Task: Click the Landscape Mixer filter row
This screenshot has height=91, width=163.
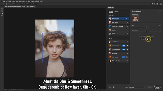Action: [x=119, y=50]
